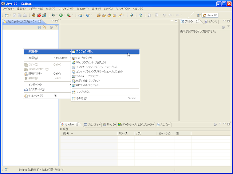Select Show In Alt+Shift+W entry
The width and height of the screenshot is (233, 174).
pos(47,58)
